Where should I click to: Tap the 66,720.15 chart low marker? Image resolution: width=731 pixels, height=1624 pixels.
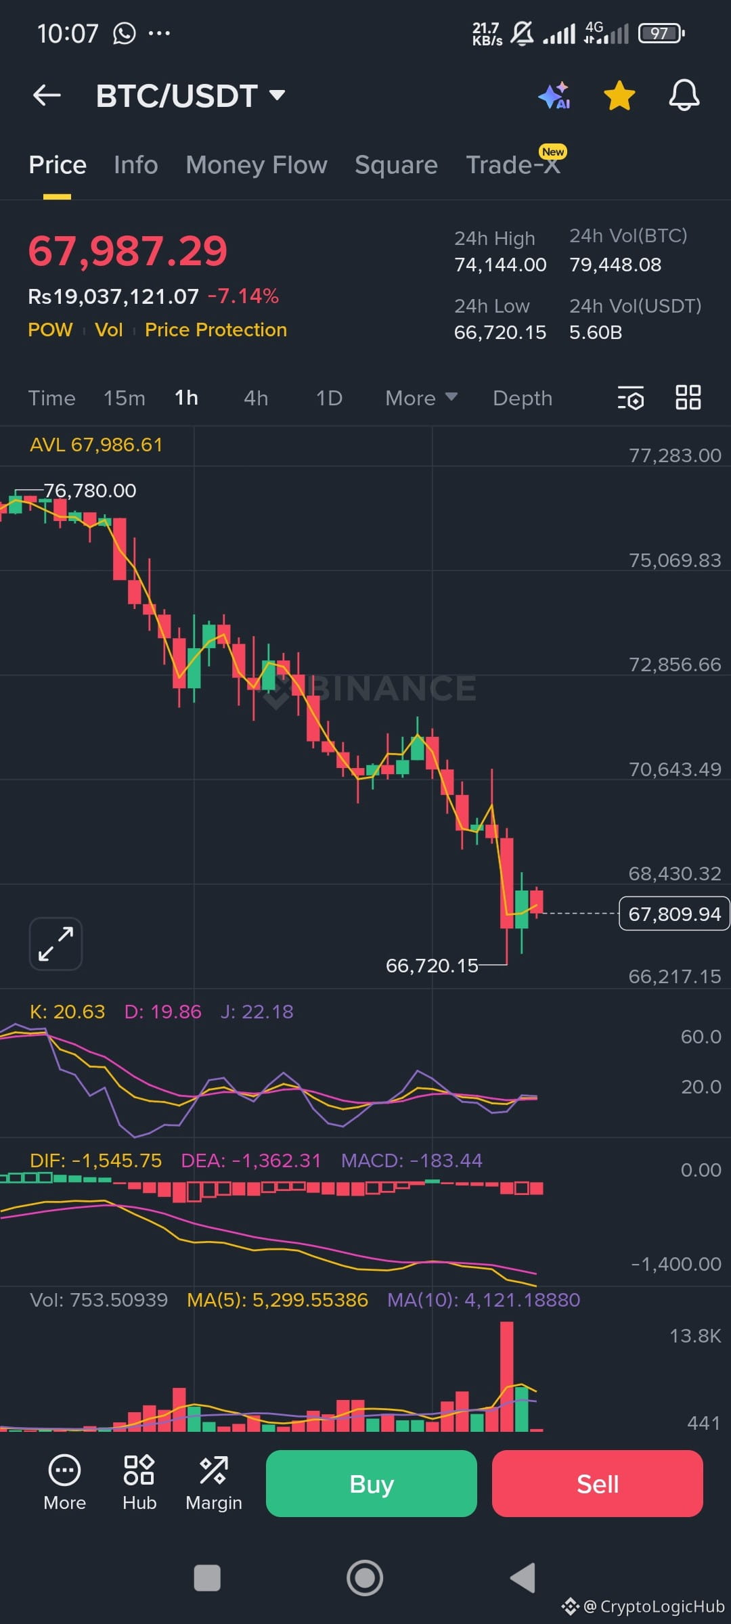432,966
